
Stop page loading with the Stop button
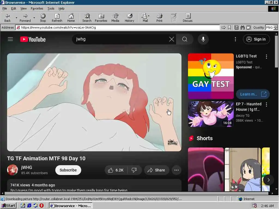tap(43, 18)
